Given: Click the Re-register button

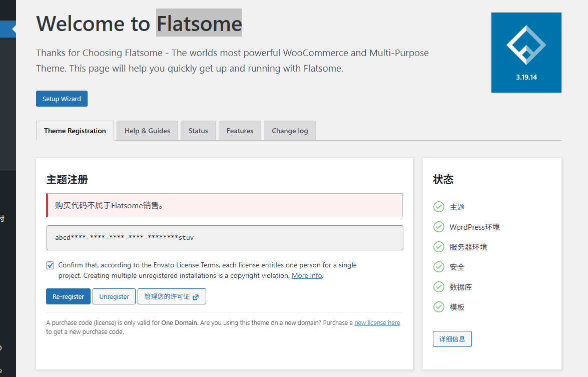Looking at the screenshot, I should tap(68, 296).
